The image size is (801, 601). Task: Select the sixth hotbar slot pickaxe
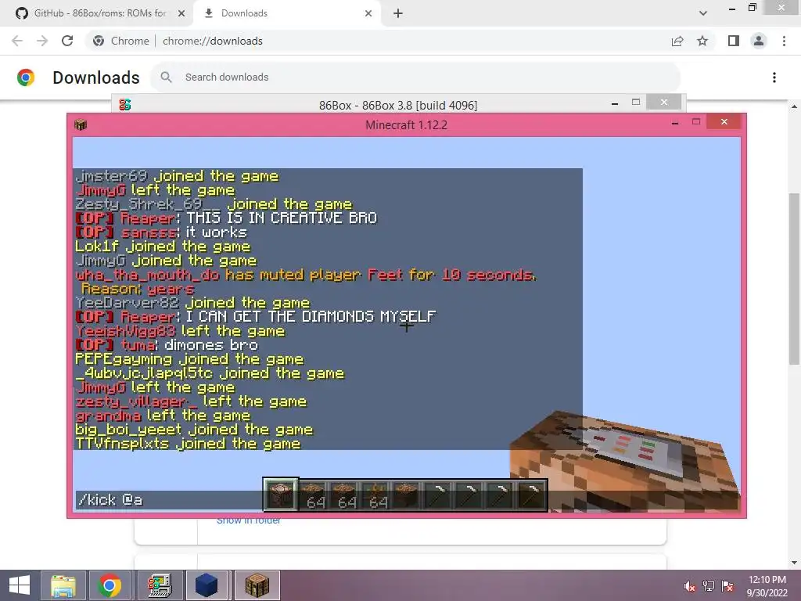click(437, 495)
